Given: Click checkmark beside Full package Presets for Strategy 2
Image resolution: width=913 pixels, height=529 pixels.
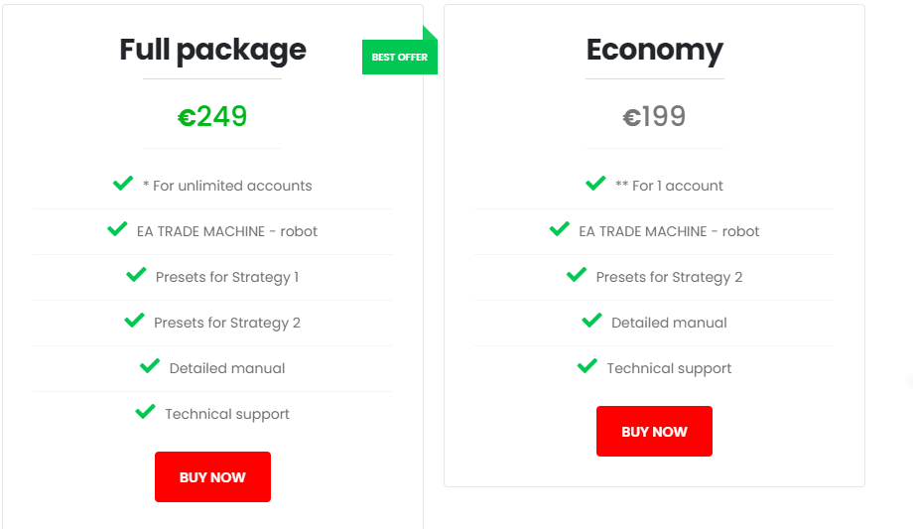Looking at the screenshot, I should click(134, 321).
